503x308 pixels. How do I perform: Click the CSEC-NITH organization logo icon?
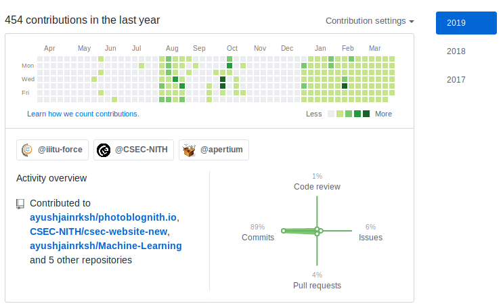coord(103,150)
